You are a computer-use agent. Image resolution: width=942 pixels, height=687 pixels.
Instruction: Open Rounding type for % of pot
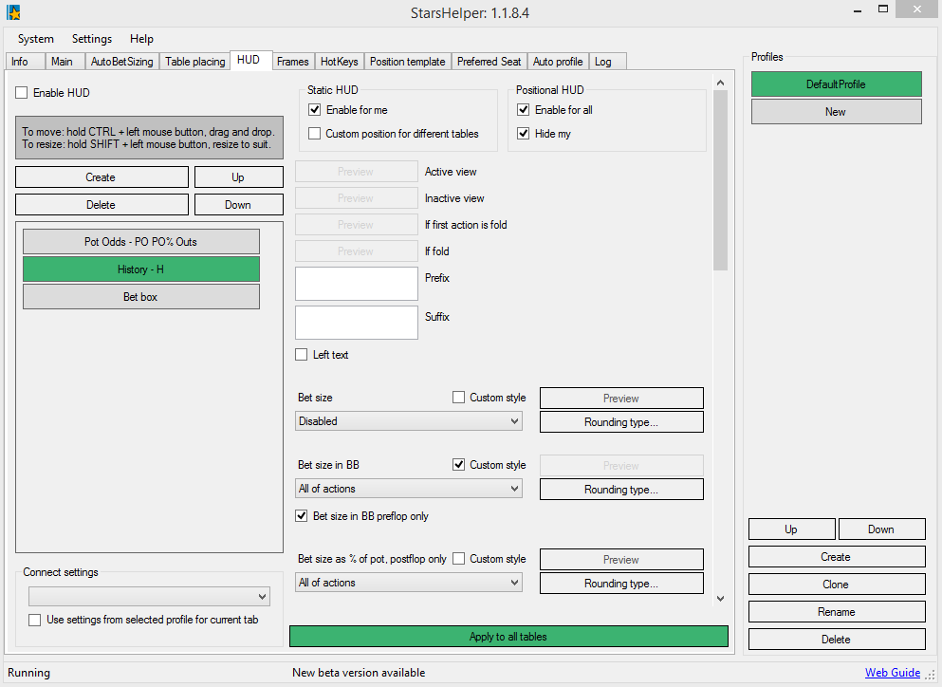(x=621, y=583)
